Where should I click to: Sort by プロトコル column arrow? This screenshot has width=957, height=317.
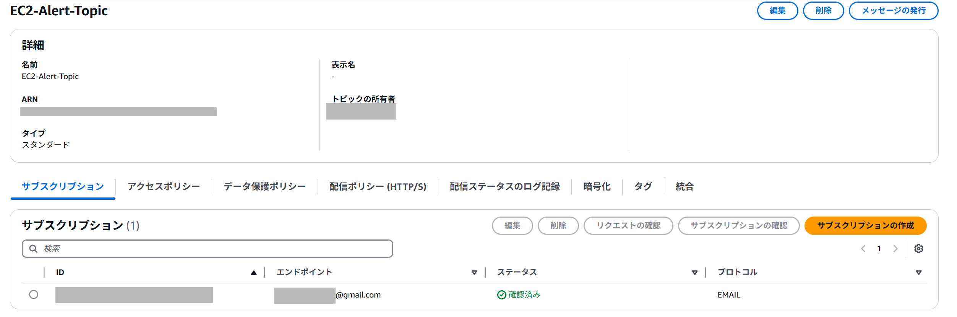click(x=918, y=272)
